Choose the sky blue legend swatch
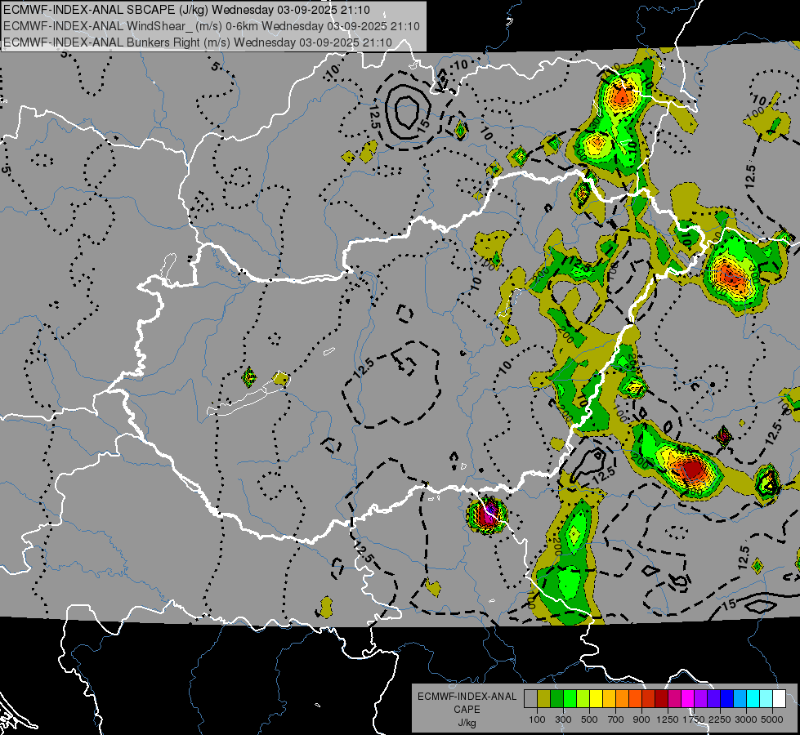 [740, 698]
